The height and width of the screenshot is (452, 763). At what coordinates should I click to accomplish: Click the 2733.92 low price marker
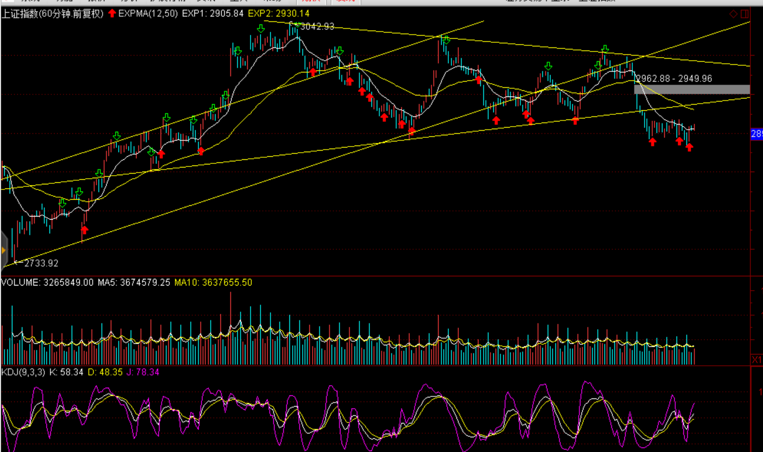(41, 264)
